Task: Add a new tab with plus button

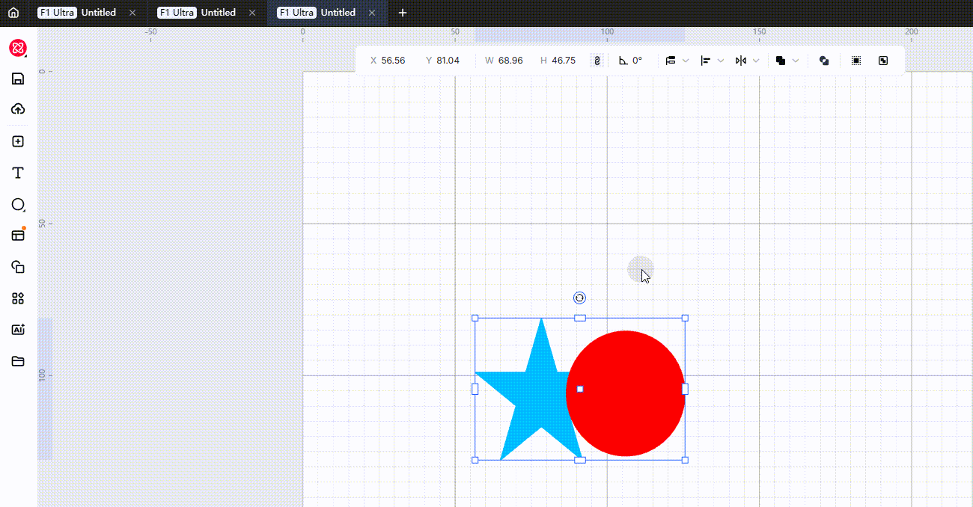Action: pyautogui.click(x=403, y=13)
